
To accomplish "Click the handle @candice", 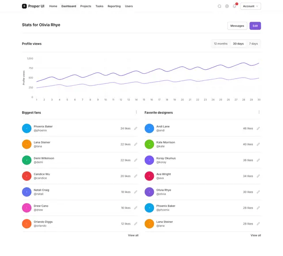I will click(40, 178).
